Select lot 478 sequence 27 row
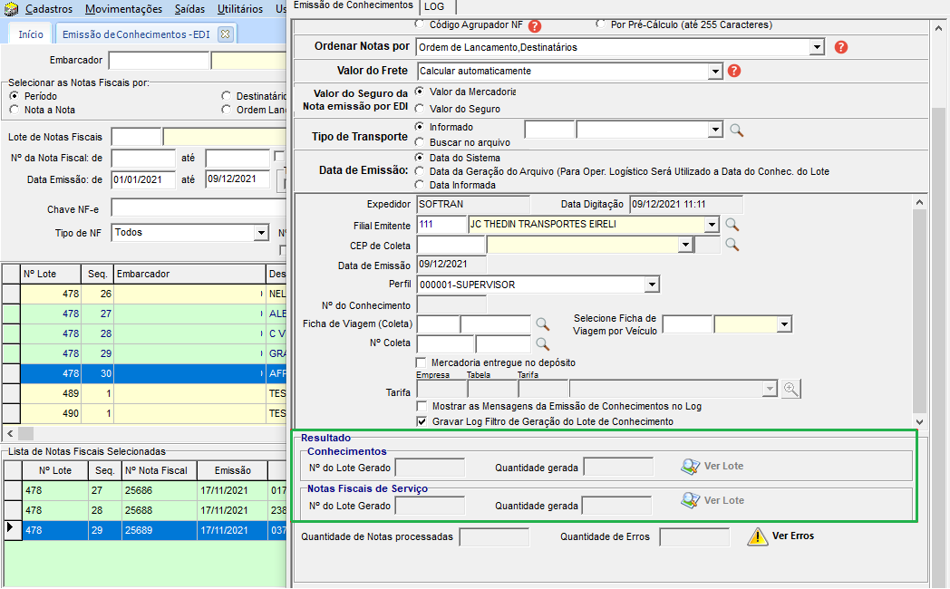Image resolution: width=950 pixels, height=589 pixels. coord(144,314)
